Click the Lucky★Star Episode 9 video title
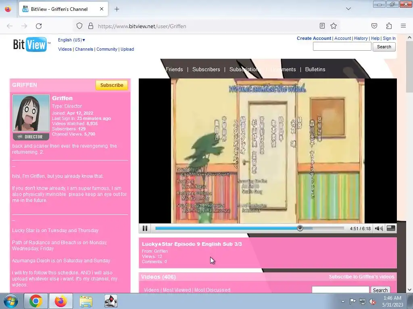 click(192, 244)
